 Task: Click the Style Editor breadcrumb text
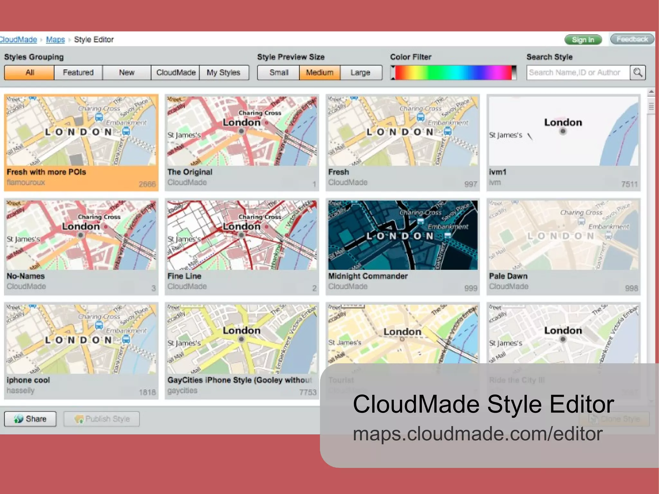94,40
